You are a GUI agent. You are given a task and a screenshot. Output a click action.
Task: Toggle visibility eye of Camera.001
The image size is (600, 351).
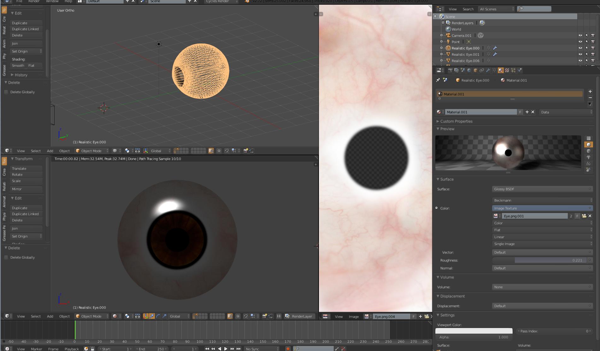click(x=580, y=35)
